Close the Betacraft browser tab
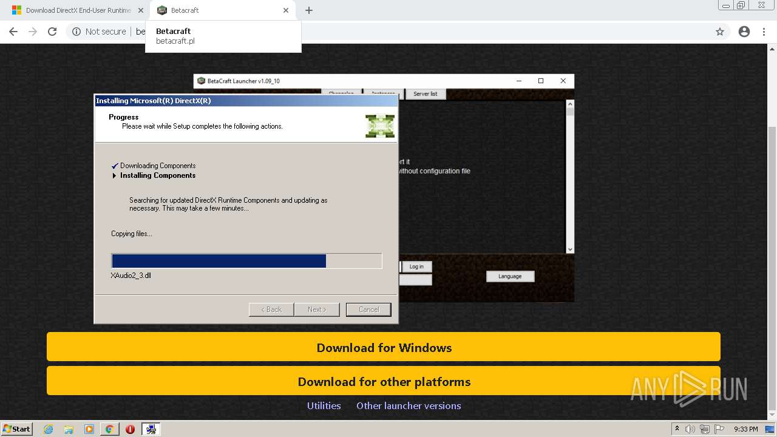 point(286,10)
